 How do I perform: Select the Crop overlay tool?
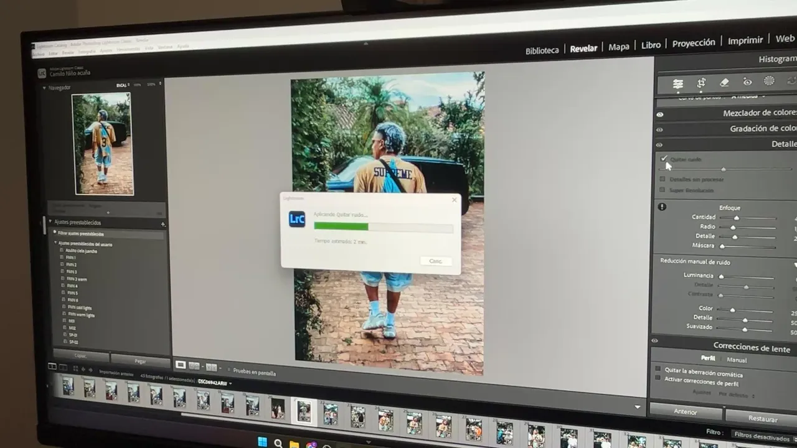point(701,82)
